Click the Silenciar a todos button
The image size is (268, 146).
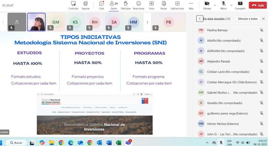[248, 19]
